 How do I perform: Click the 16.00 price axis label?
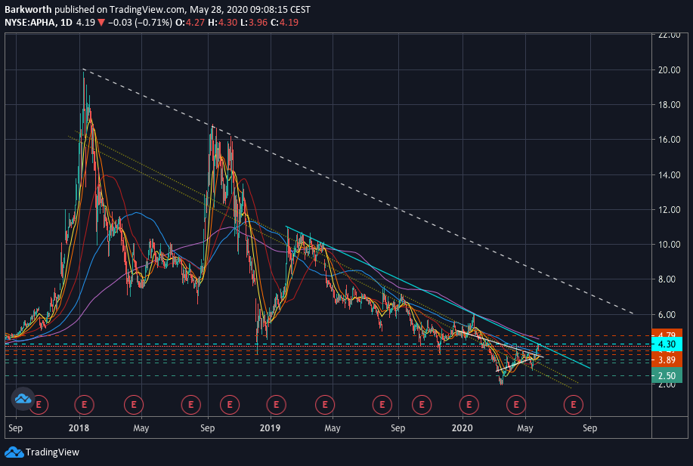coord(669,140)
